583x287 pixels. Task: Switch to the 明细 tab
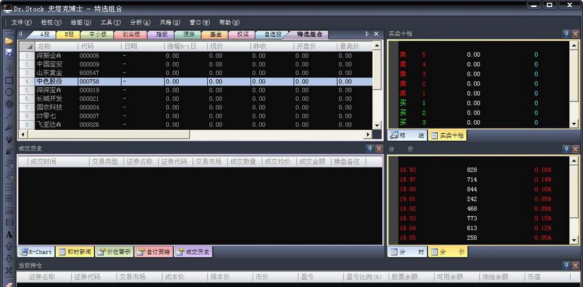pyautogui.click(x=407, y=135)
